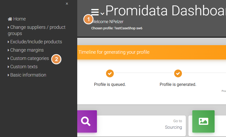Image resolution: width=226 pixels, height=137 pixels.
Task: Open the Custom categories menu item
Action: [29, 58]
